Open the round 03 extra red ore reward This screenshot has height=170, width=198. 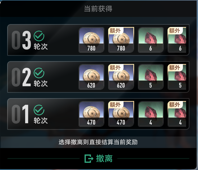point(177,40)
